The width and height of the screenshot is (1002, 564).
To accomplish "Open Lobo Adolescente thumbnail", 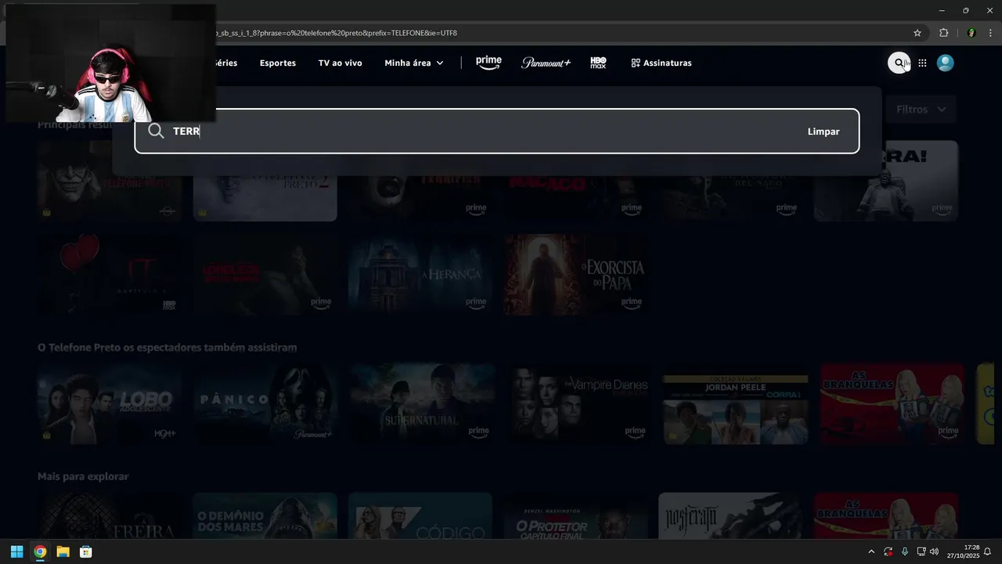I will coord(110,403).
